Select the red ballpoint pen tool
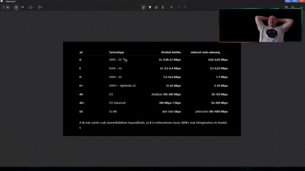This screenshot has width=305, height=171. click(x=143, y=7)
